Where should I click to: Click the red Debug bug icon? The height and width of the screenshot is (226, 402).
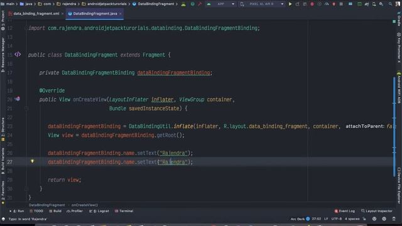point(312,4)
